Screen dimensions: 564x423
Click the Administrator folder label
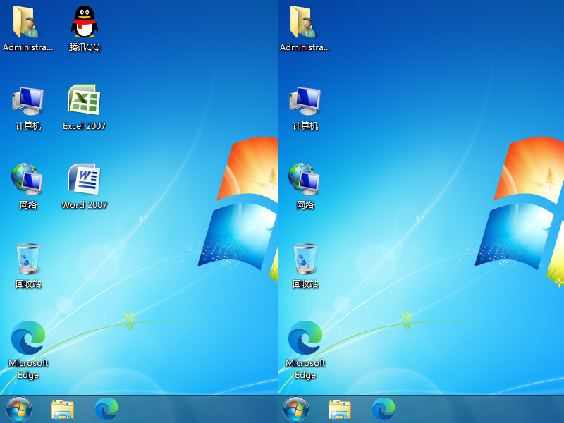tap(28, 48)
